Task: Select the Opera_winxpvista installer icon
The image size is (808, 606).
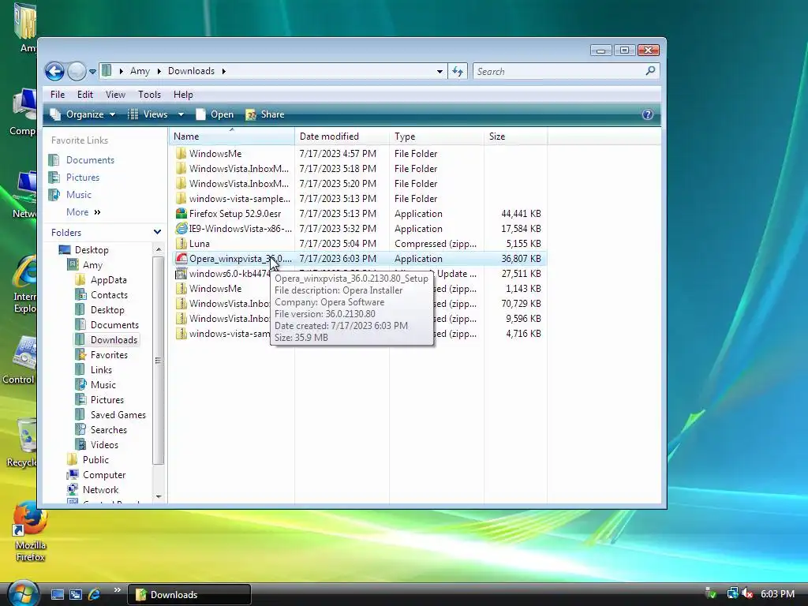Action: tap(181, 258)
